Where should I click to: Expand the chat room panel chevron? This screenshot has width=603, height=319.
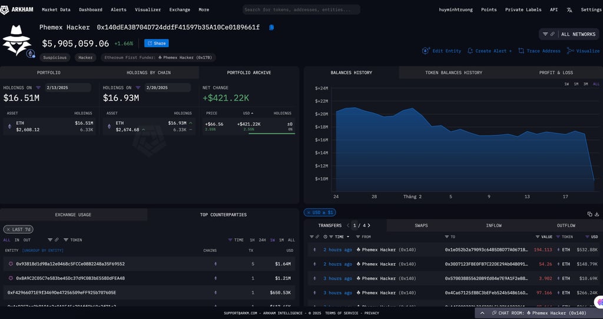[482, 313]
